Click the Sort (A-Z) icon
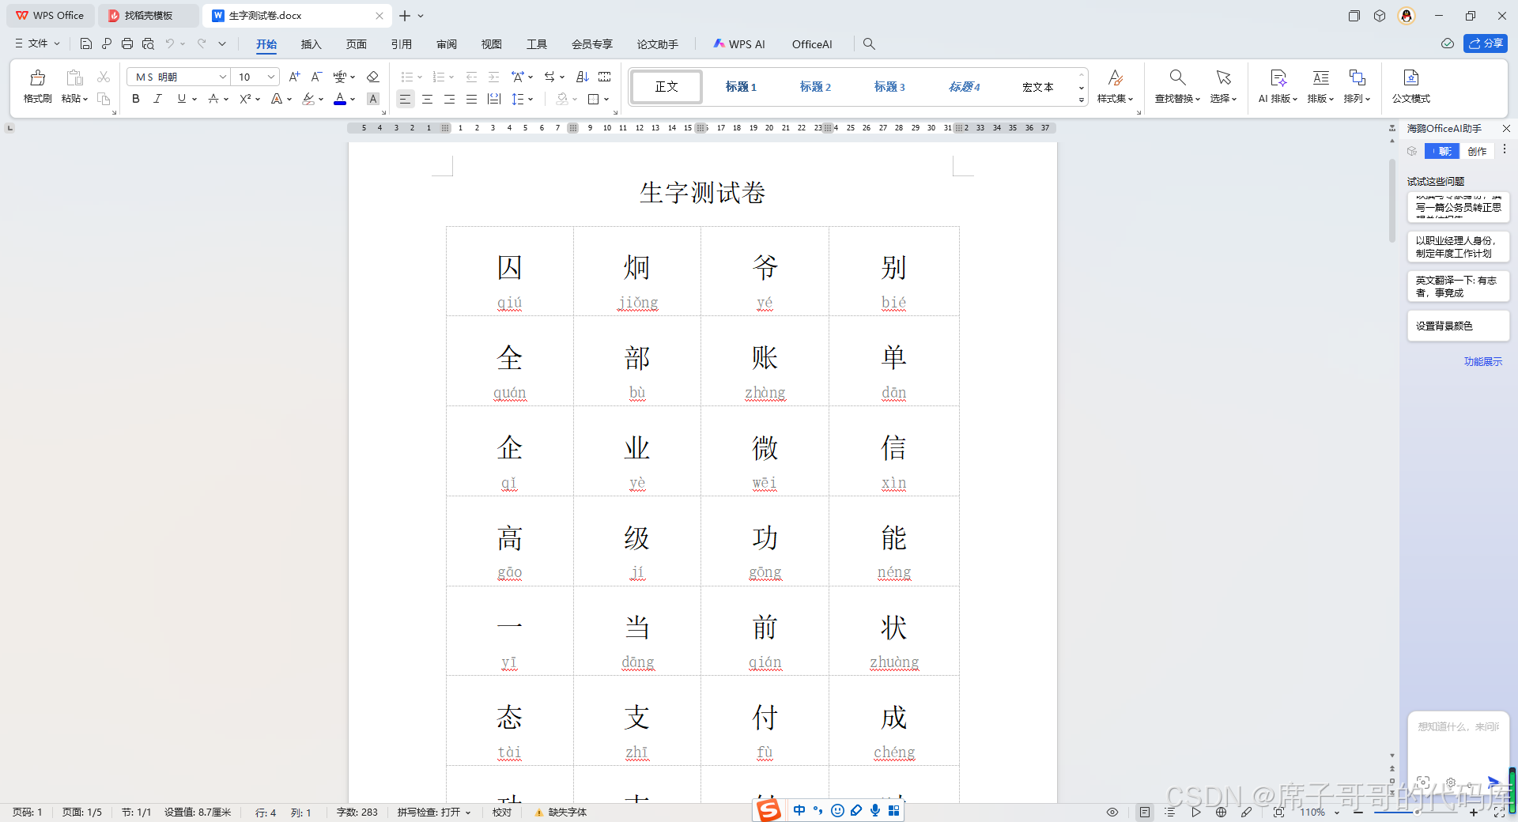 583,77
